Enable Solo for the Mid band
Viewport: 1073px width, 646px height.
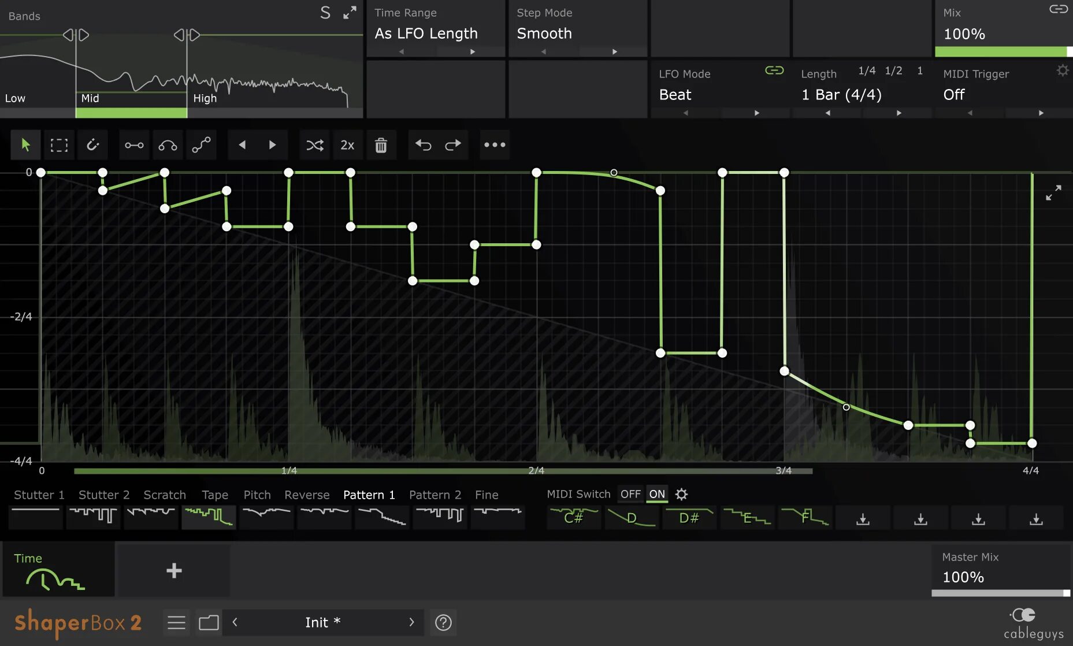coord(325,12)
